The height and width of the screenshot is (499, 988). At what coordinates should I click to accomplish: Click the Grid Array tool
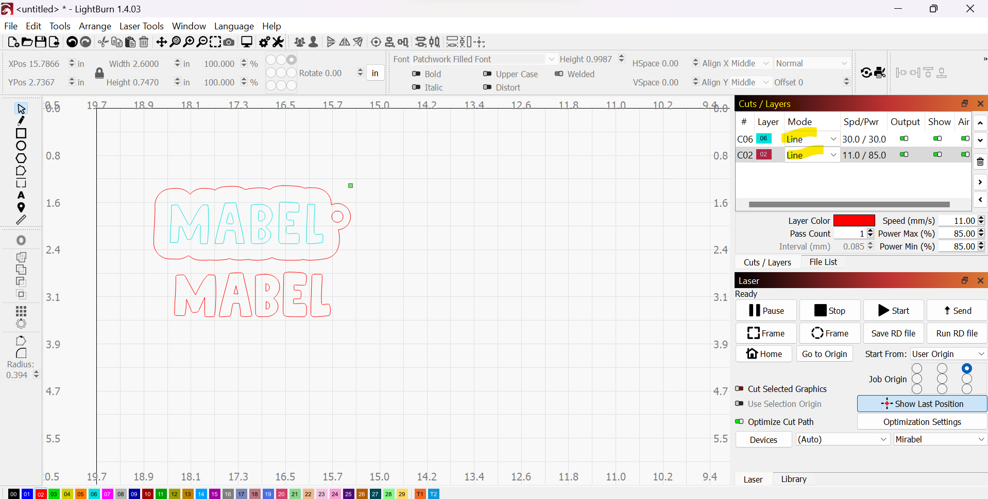point(21,311)
